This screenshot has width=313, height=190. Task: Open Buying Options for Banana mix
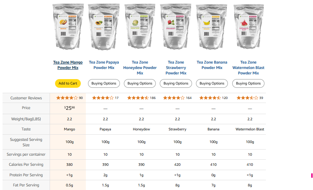pyautogui.click(x=212, y=83)
